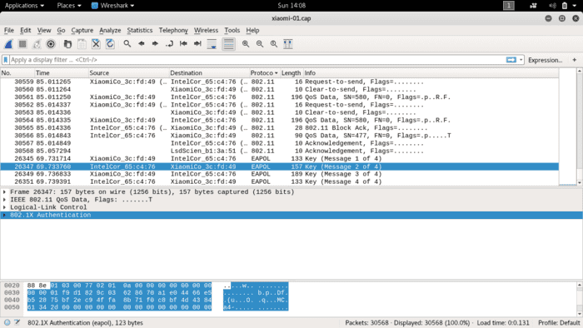The height and width of the screenshot is (328, 583).
Task: Click the hex pane vertical scrollbar
Action: pyautogui.click(x=580, y=300)
